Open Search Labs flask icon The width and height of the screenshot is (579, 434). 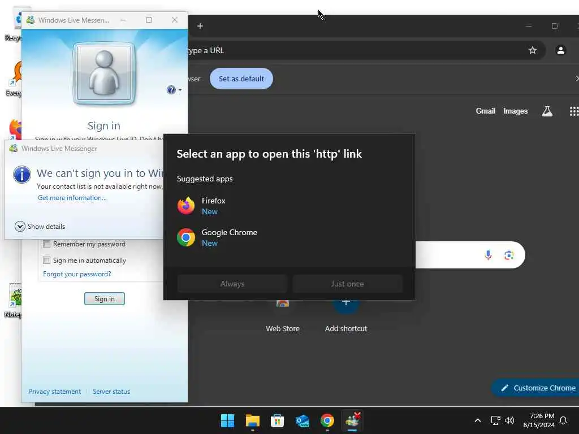547,111
